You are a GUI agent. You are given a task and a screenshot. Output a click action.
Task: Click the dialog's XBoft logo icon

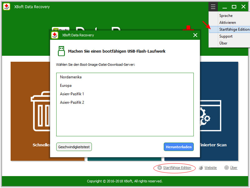55,35
